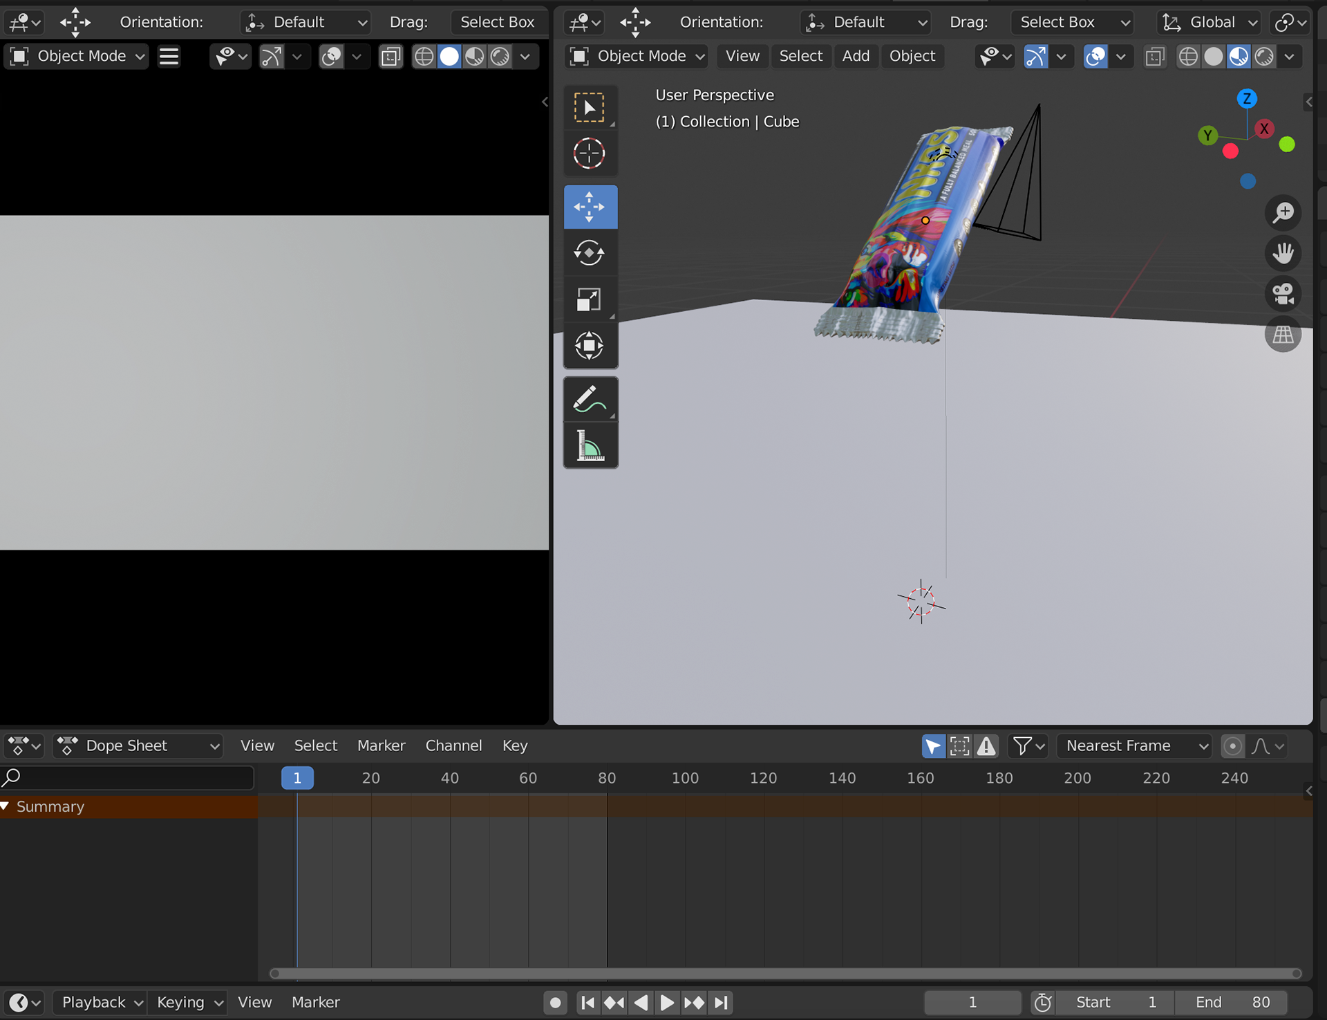Open the Add menu

(x=856, y=56)
